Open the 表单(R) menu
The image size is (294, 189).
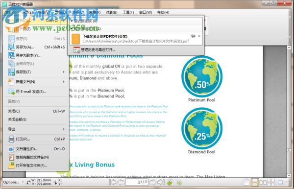(95, 12)
